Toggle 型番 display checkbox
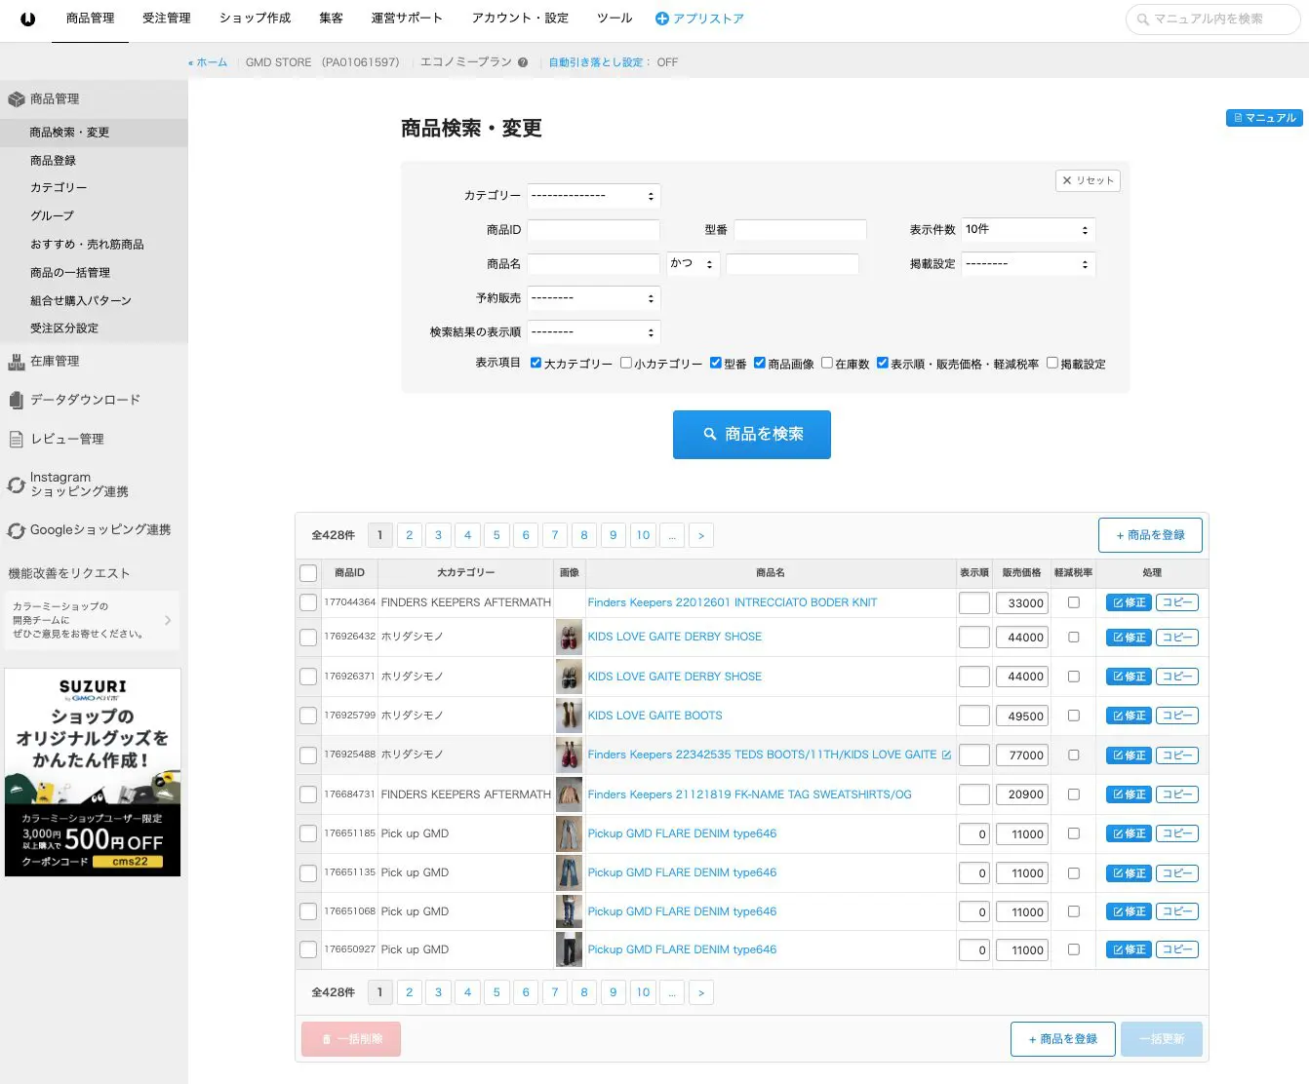 716,363
